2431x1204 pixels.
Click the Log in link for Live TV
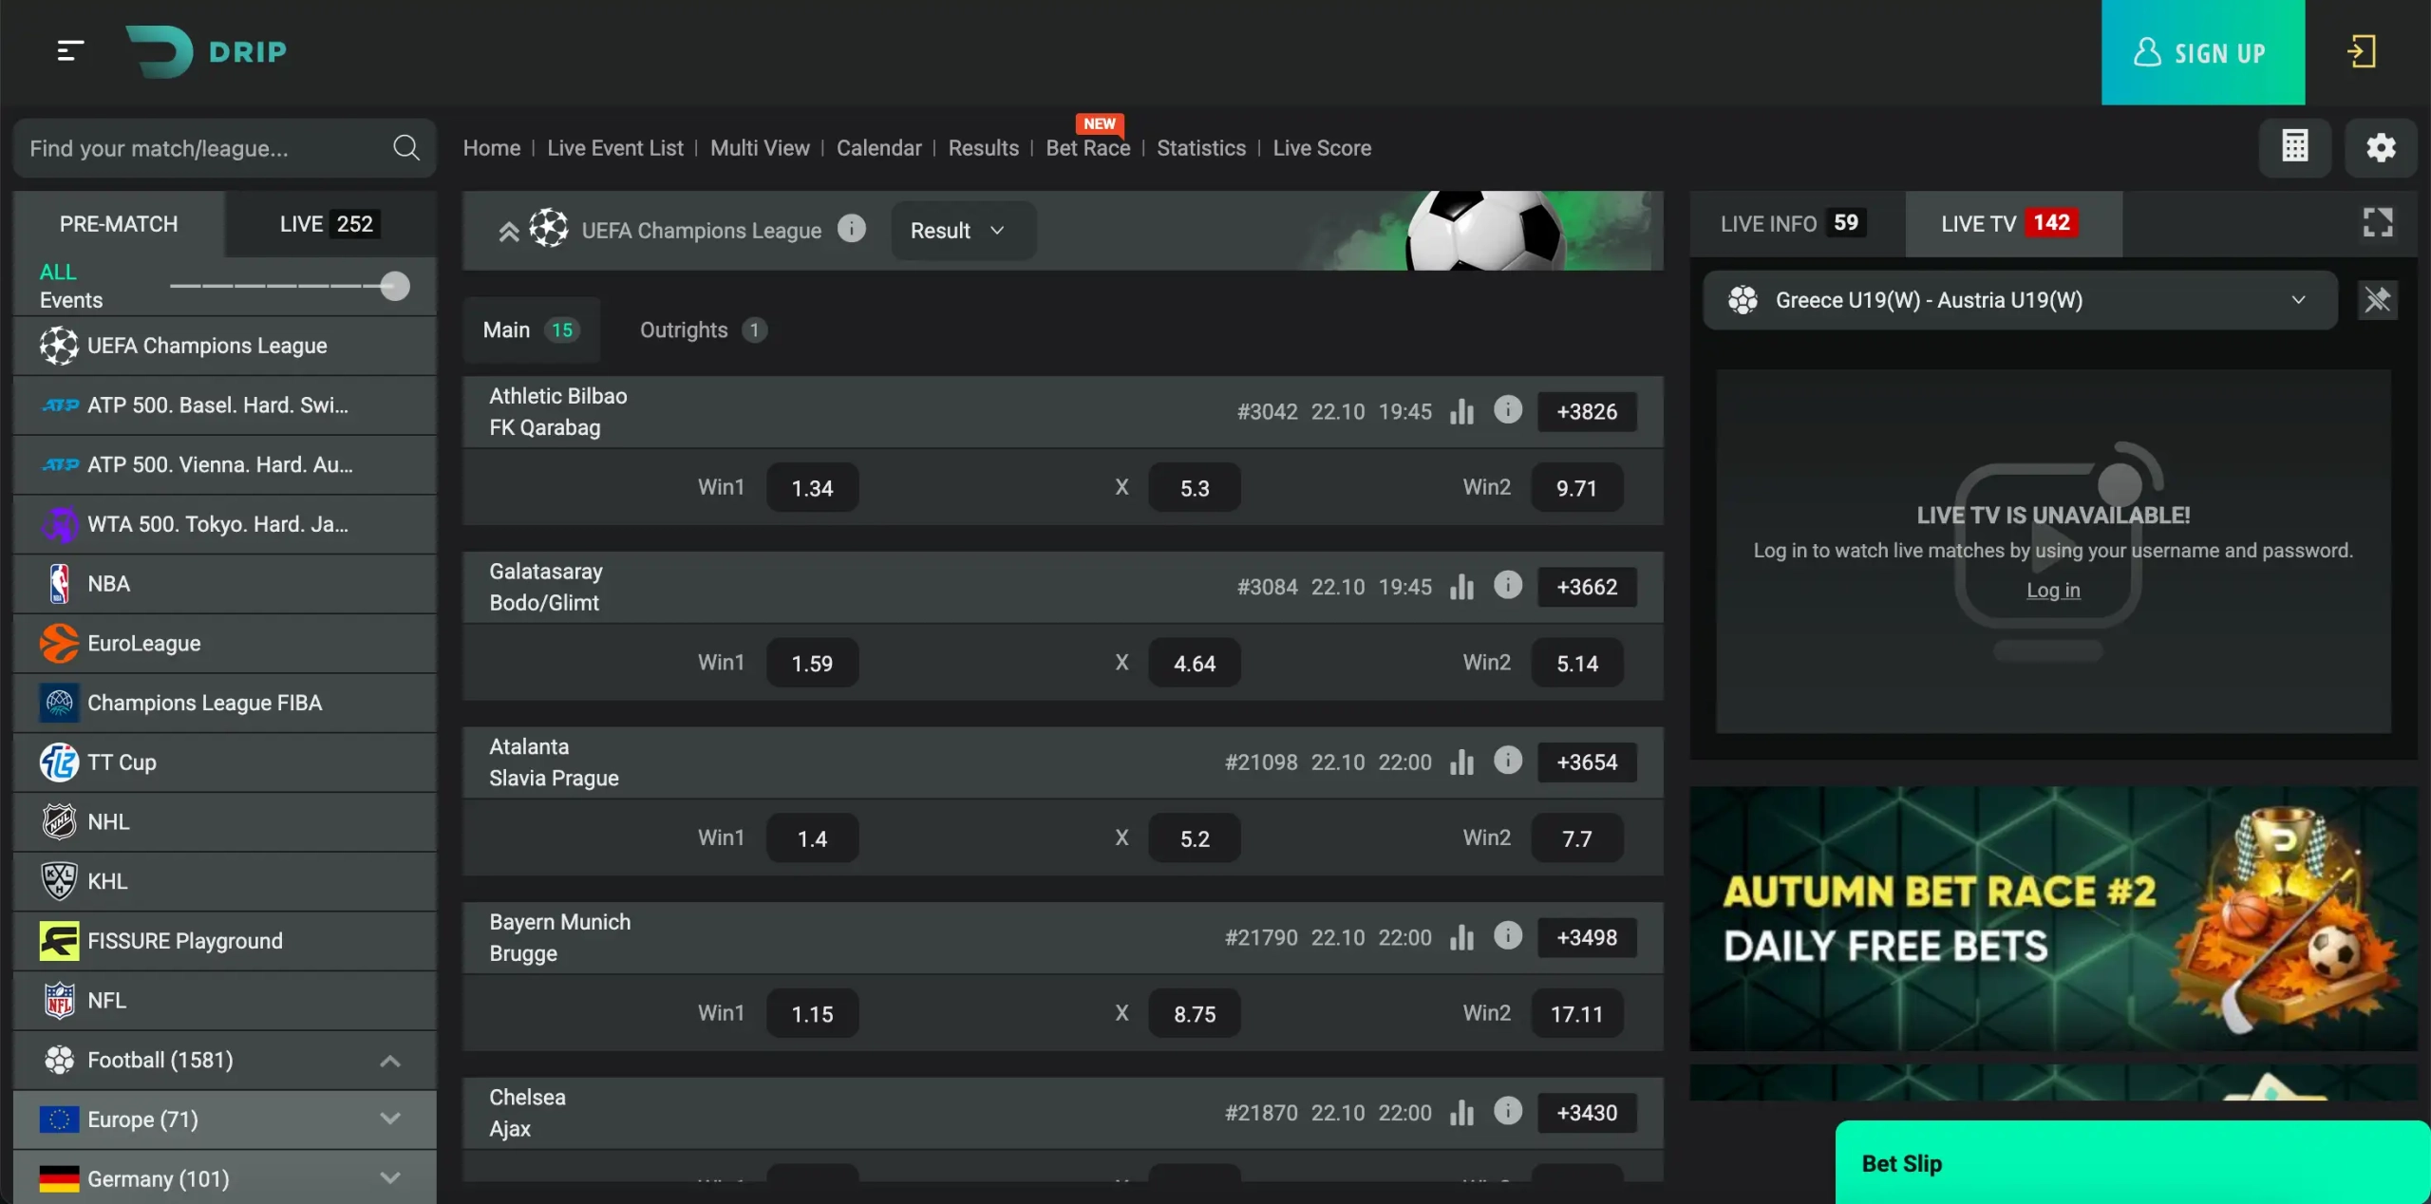click(x=2052, y=590)
